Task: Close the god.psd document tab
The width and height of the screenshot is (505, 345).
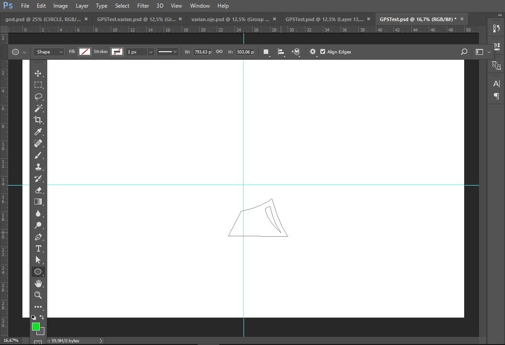Action: tap(86, 19)
